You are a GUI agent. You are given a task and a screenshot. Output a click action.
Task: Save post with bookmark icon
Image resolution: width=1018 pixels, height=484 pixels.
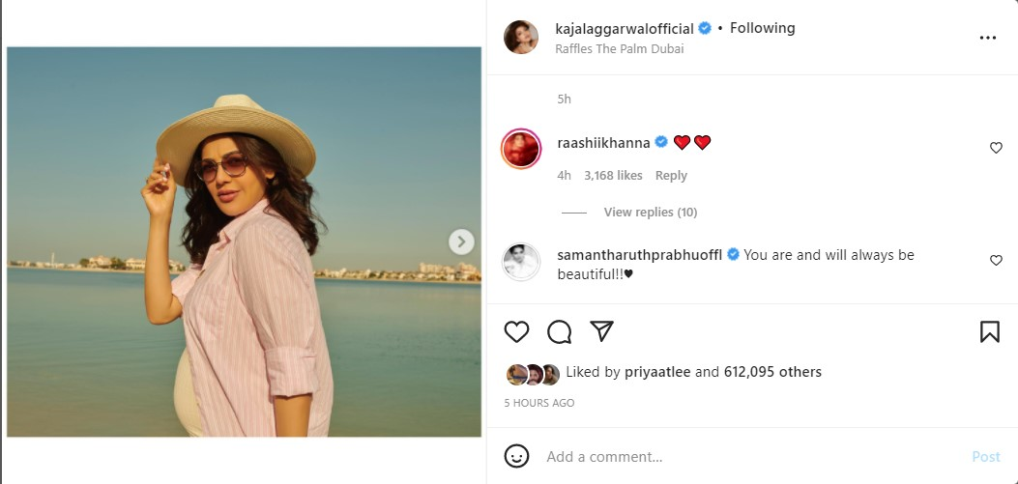click(x=989, y=332)
